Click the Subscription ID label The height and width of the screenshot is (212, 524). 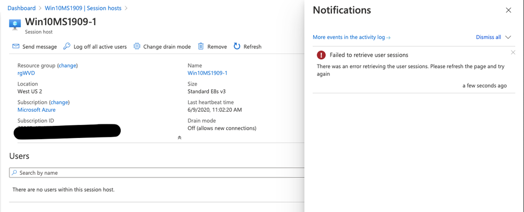click(x=36, y=121)
